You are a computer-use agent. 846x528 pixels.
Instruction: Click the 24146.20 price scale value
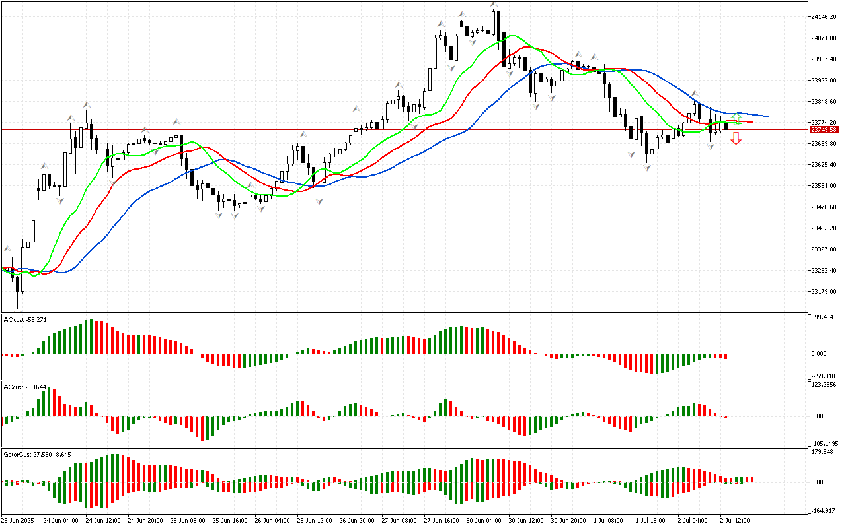click(x=824, y=16)
